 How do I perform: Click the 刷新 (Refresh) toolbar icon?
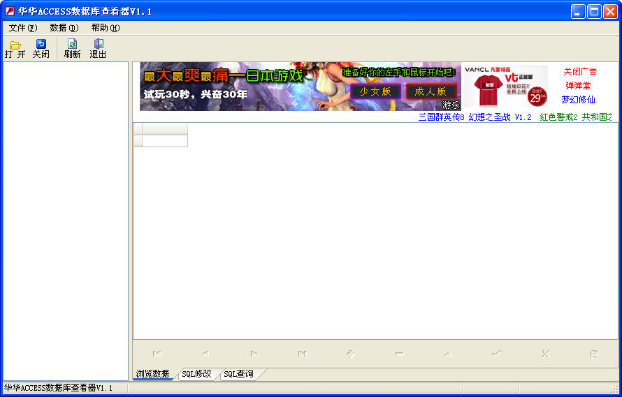(72, 49)
